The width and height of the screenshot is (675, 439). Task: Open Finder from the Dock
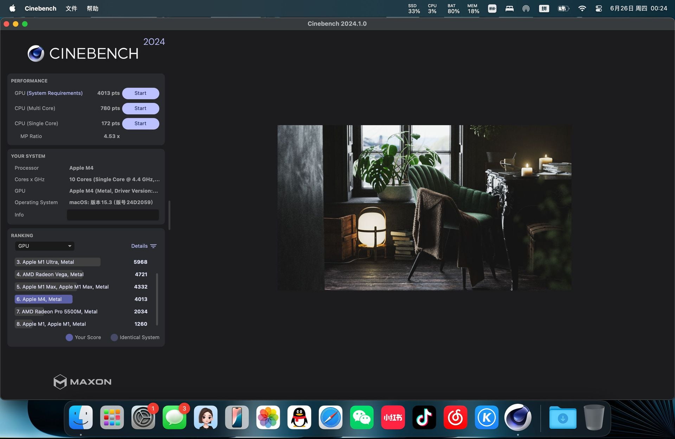point(81,417)
